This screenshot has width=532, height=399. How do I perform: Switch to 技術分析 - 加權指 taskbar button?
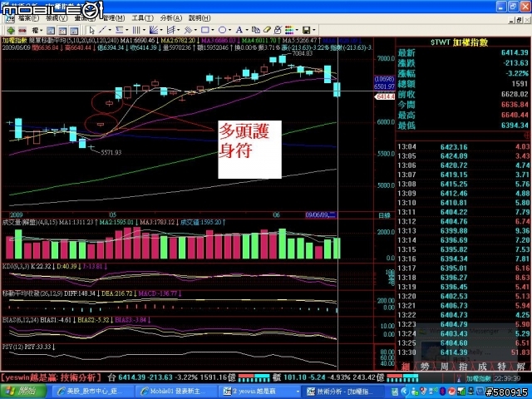click(344, 392)
